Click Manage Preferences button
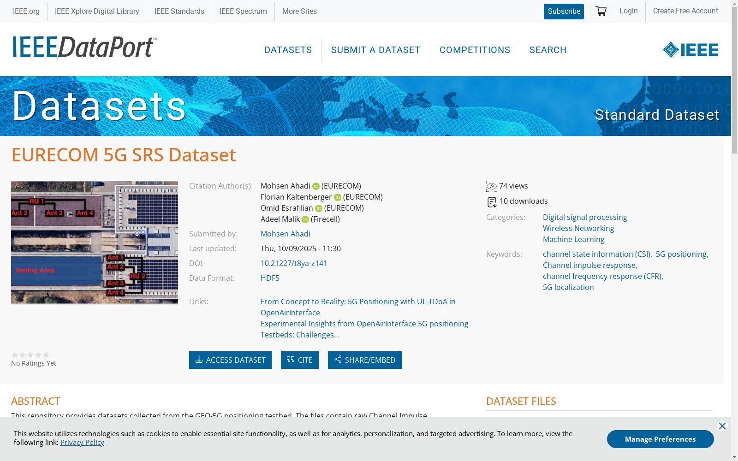The width and height of the screenshot is (738, 461). pyautogui.click(x=661, y=439)
